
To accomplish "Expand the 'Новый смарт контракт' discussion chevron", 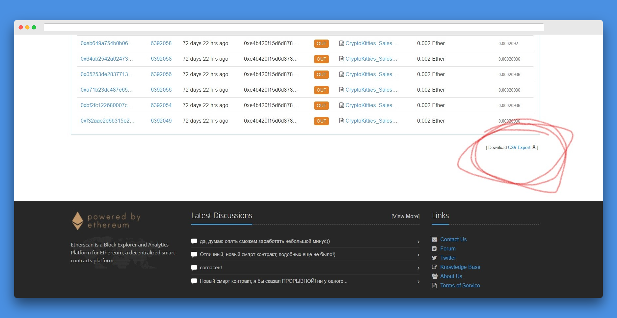I will coord(418,282).
